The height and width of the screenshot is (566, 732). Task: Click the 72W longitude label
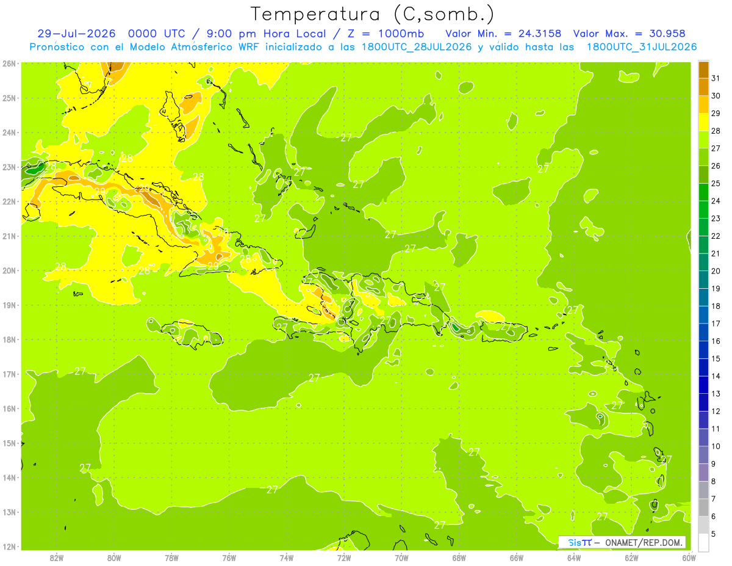[344, 558]
